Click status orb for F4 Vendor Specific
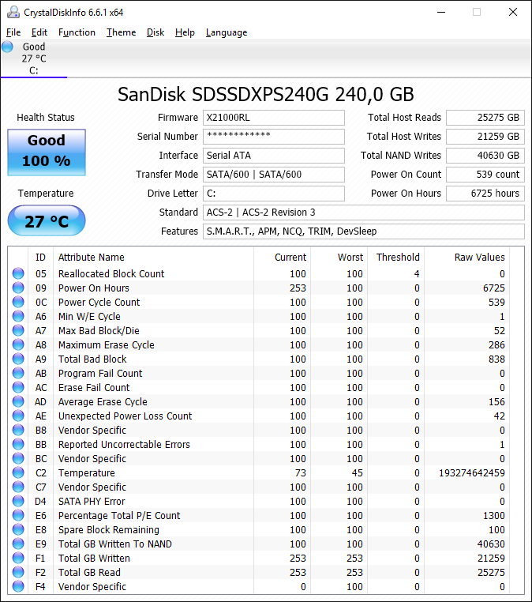Image resolution: width=532 pixels, height=602 pixels. pos(18,586)
